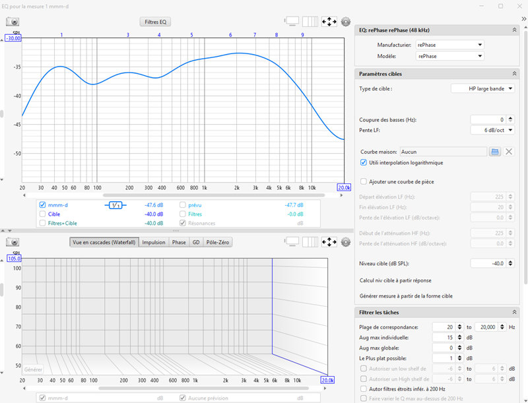Open the Filtres EQ panel

click(155, 22)
